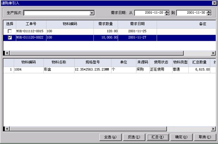Check the box for WOR-011112-0015 row

[9, 31]
